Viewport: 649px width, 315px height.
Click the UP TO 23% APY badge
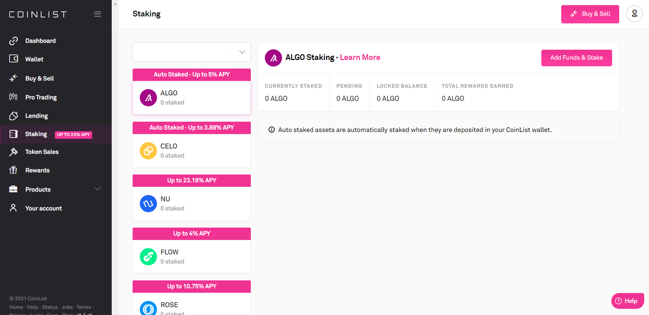tap(74, 135)
